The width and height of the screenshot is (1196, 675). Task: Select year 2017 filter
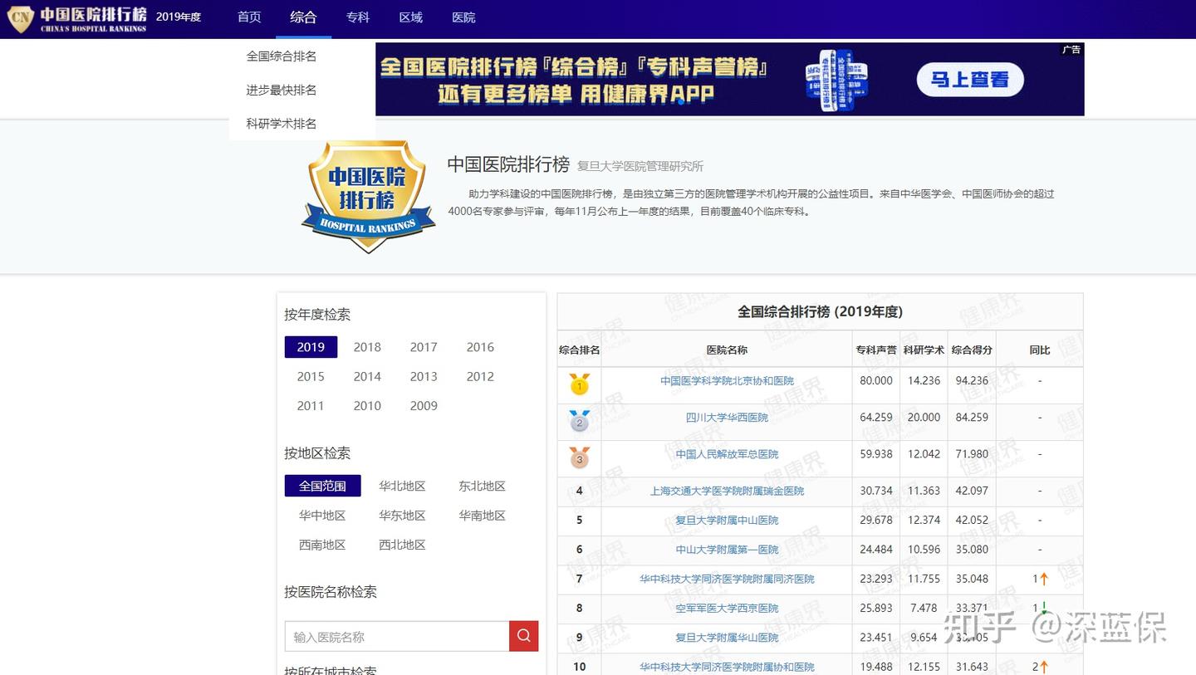[424, 347]
